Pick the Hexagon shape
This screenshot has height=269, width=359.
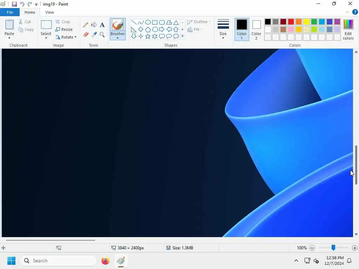tap(155, 29)
